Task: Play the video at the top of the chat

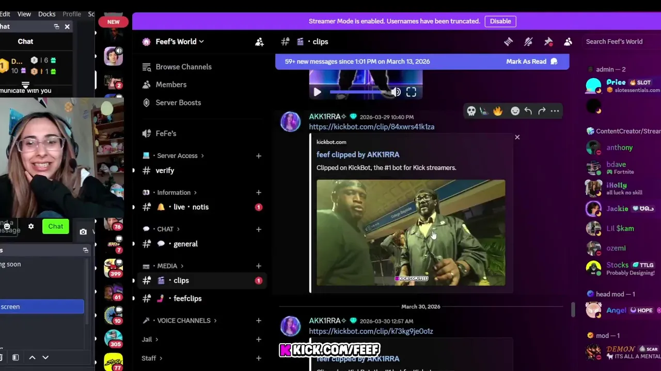Action: click(317, 92)
